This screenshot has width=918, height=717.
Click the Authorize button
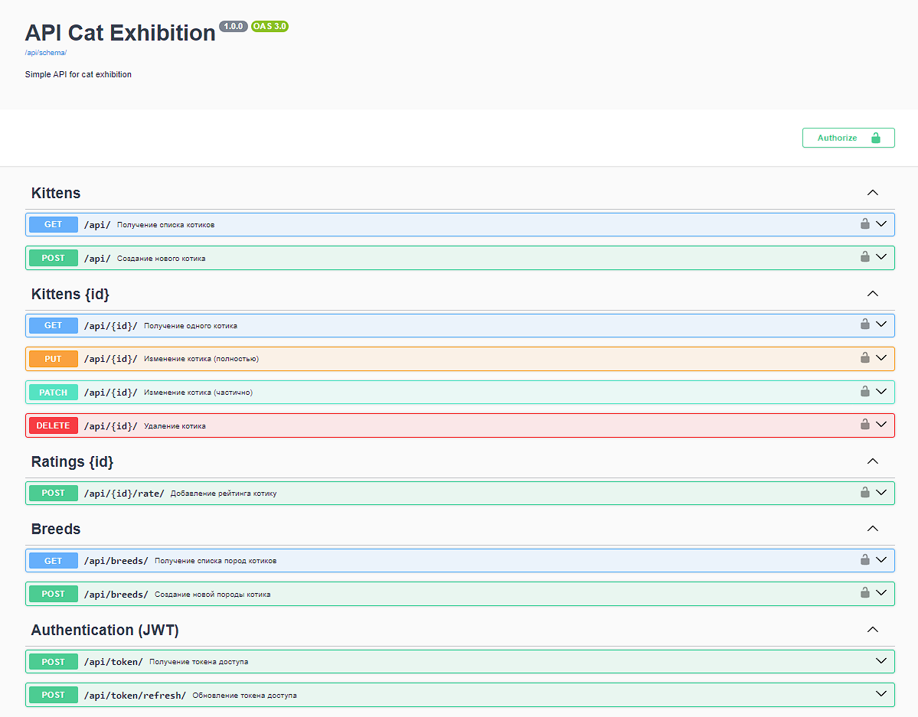click(x=848, y=138)
